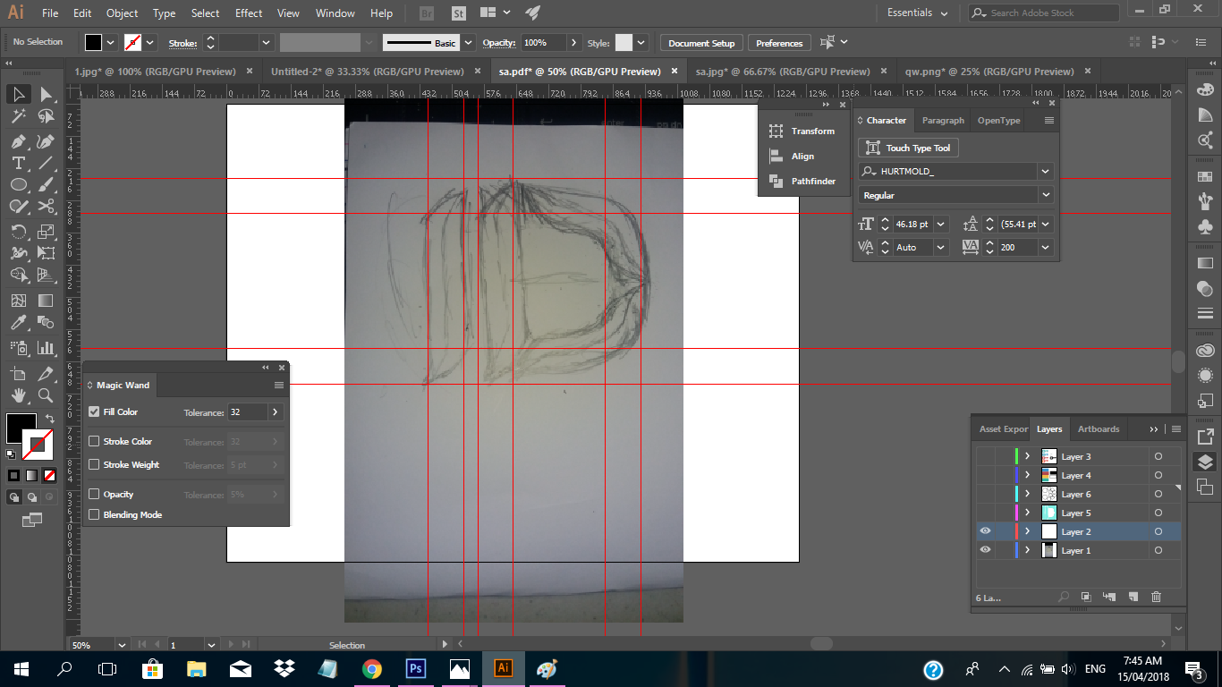Hide Layer 2 using eye icon
This screenshot has width=1222, height=687.
985,531
